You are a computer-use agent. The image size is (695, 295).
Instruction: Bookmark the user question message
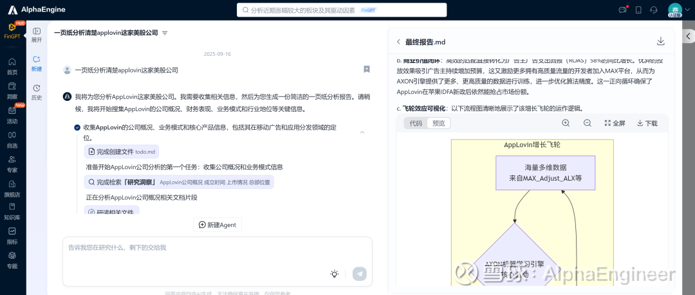[x=367, y=69]
